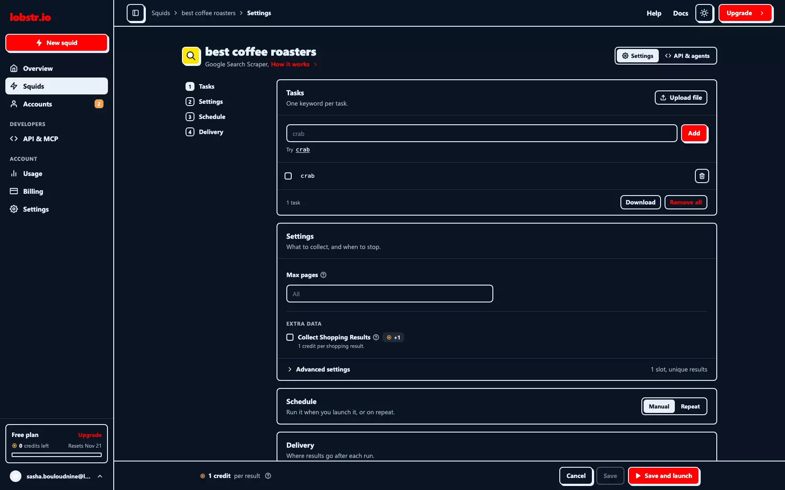The height and width of the screenshot is (490, 785).
Task: Toggle the sidebar panel icon
Action: pos(136,13)
